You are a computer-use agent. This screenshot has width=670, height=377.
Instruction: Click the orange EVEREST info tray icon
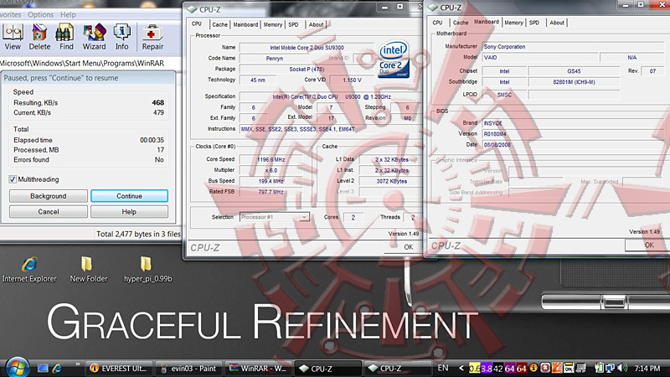point(533,368)
